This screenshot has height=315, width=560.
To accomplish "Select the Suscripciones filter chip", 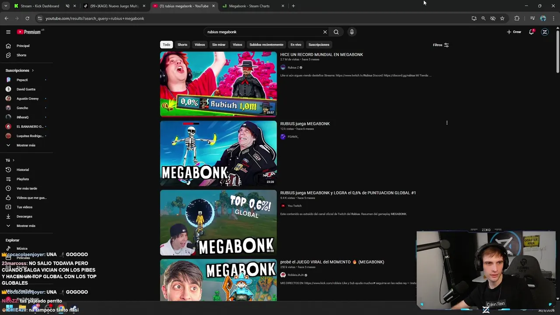I will pos(319,45).
